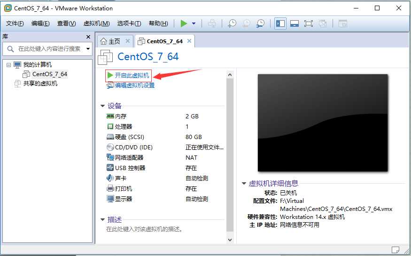This screenshot has width=411, height=256.
Task: Click the VM black screen preview thumbnail
Action: coord(323,123)
